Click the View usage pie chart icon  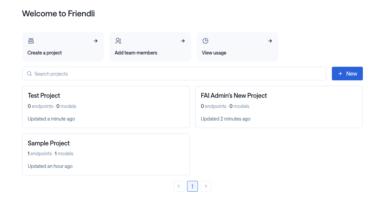click(x=205, y=41)
